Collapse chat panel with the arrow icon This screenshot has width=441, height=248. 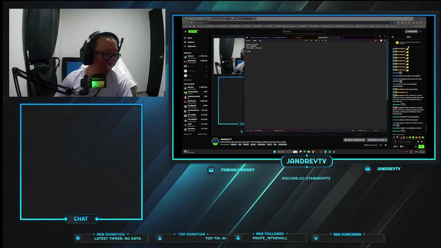[x=393, y=37]
